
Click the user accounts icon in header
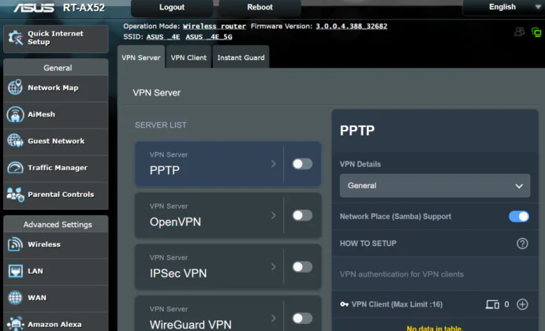pos(519,32)
